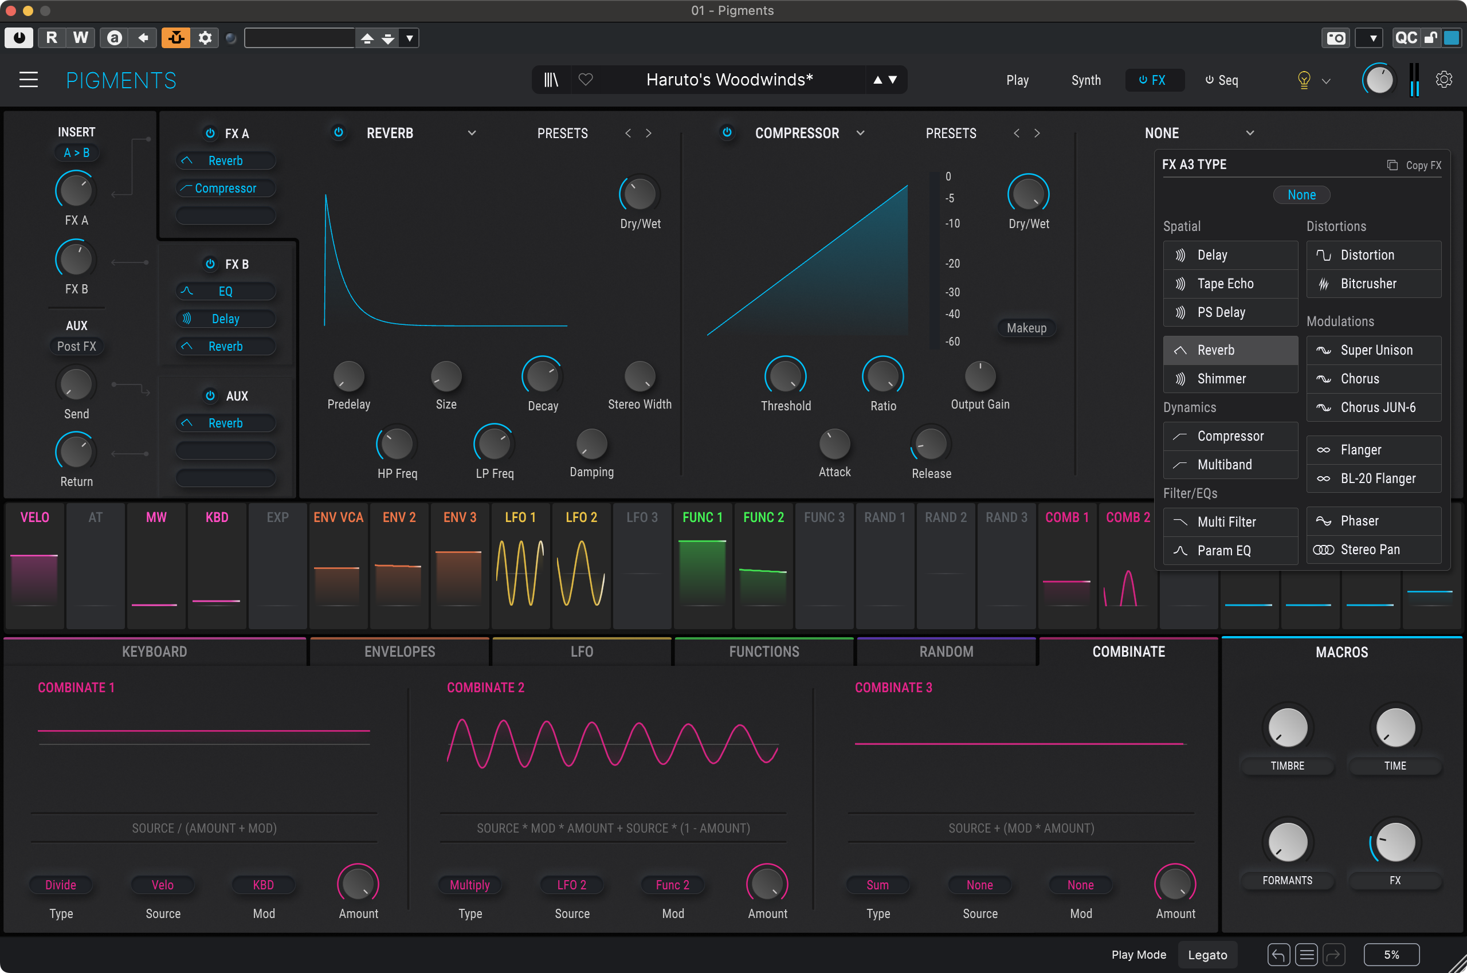The height and width of the screenshot is (973, 1467).
Task: Toggle the Reverb effect power button
Action: pyautogui.click(x=338, y=132)
